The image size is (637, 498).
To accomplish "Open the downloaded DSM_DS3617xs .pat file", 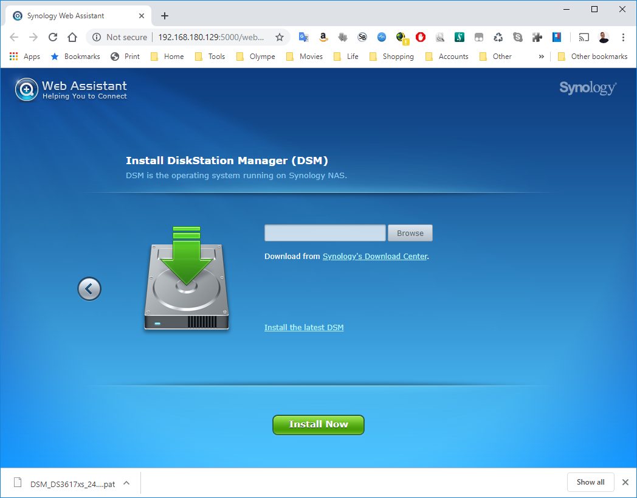I will click(x=65, y=483).
